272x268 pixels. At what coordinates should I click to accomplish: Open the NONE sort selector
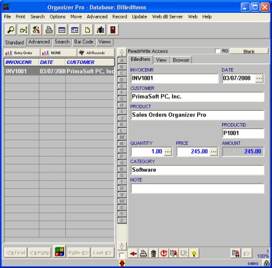point(59,53)
